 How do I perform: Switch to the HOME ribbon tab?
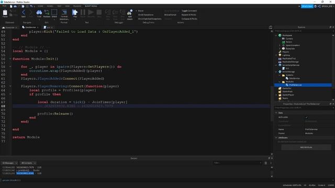point(40,6)
